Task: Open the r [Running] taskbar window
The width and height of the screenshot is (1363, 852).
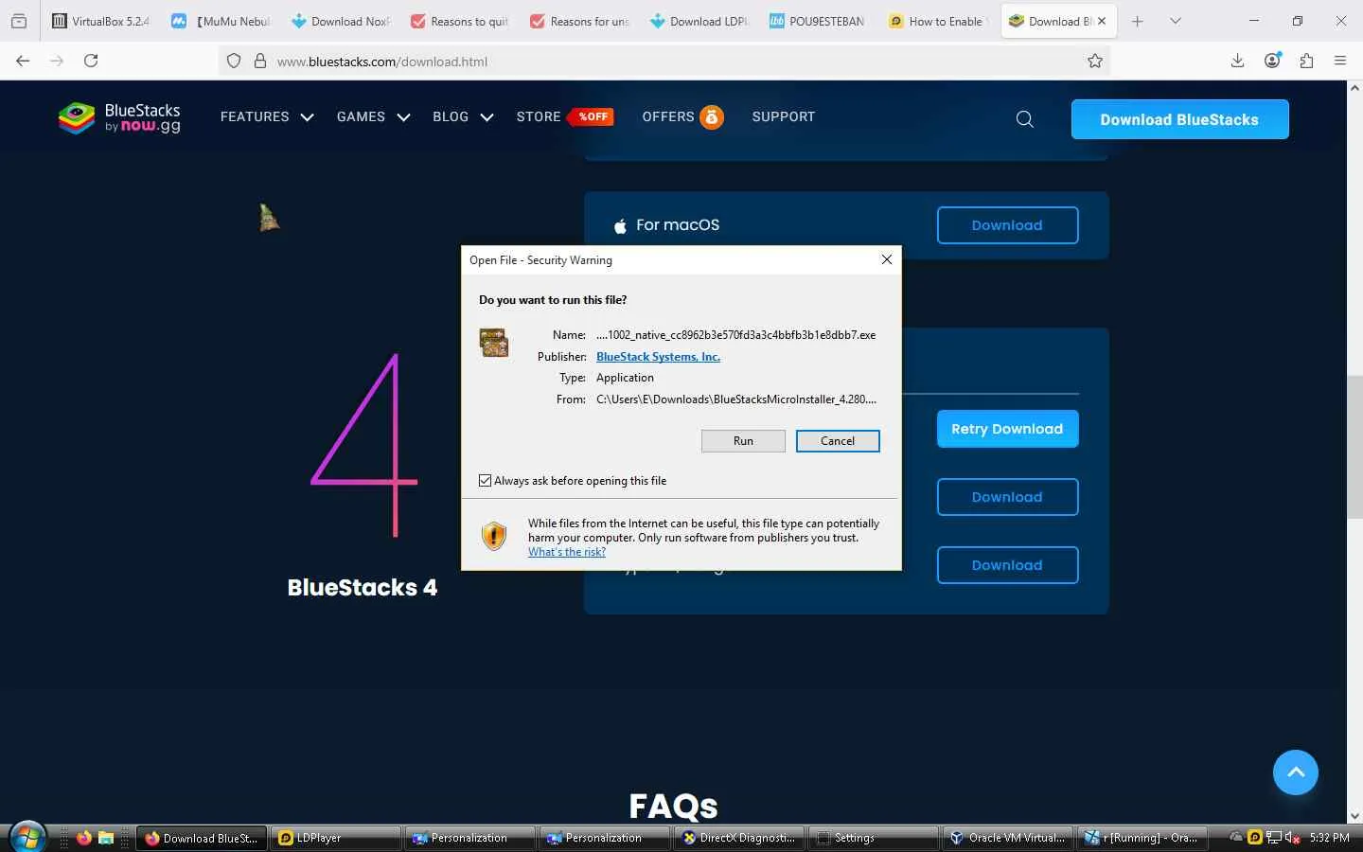Action: click(1142, 838)
